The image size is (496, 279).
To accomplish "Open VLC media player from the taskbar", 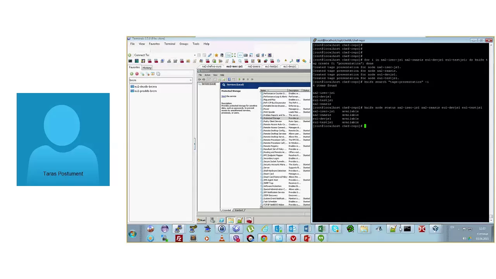I will click(222, 238).
